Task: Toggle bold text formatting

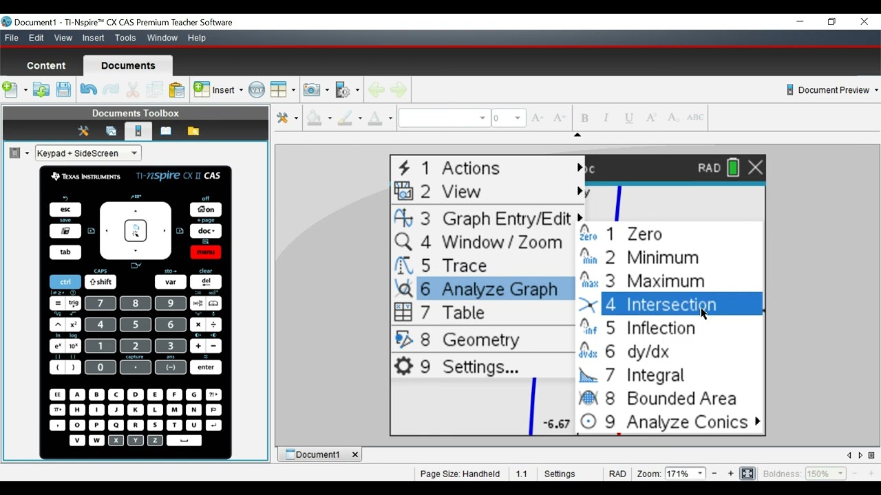Action: click(x=584, y=118)
